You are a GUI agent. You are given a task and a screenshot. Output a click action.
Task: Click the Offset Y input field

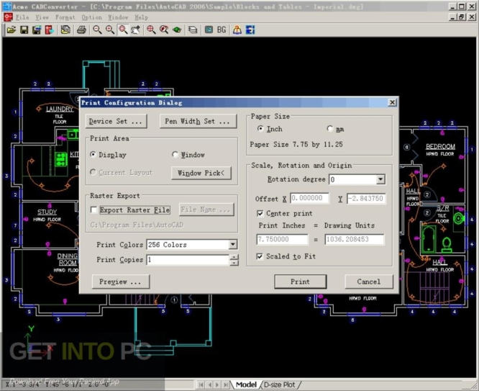[366, 198]
